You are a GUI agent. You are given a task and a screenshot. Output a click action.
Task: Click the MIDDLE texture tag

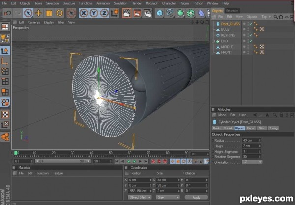[x=262, y=47]
